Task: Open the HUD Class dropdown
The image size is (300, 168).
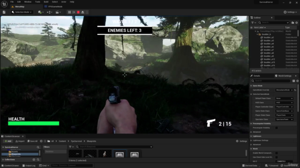Action: click(x=284, y=103)
